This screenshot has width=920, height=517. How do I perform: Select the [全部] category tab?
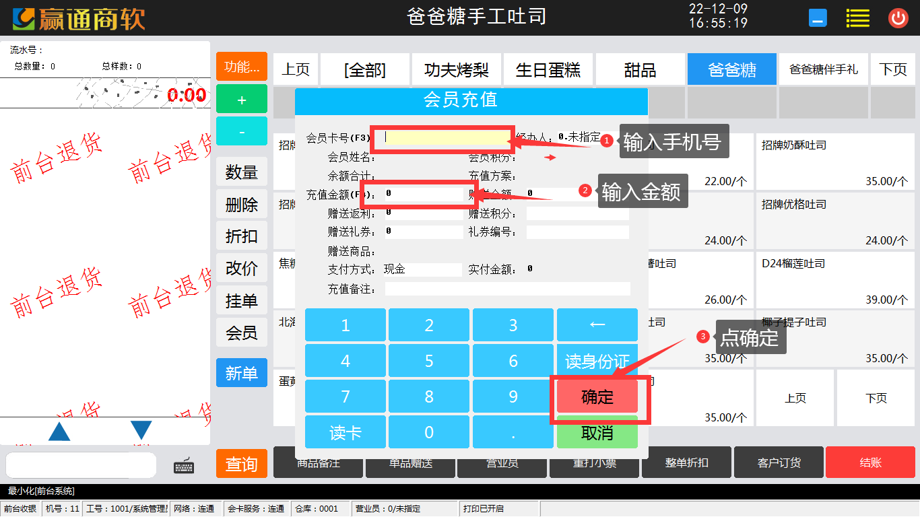(365, 69)
